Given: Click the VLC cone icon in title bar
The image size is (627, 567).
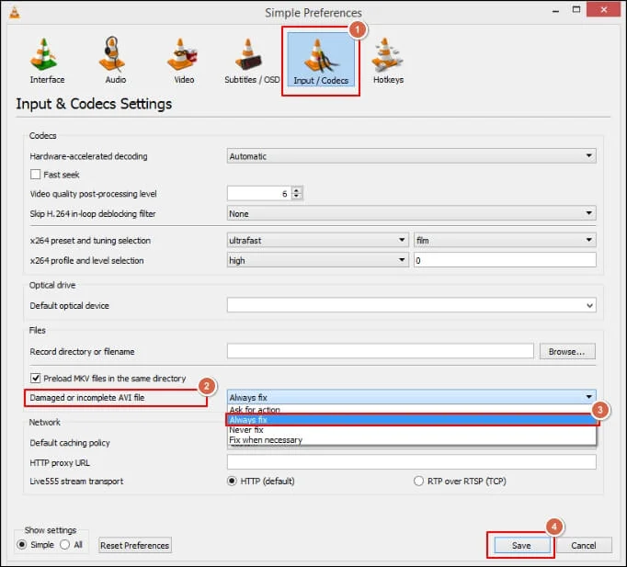Looking at the screenshot, I should pos(15,13).
